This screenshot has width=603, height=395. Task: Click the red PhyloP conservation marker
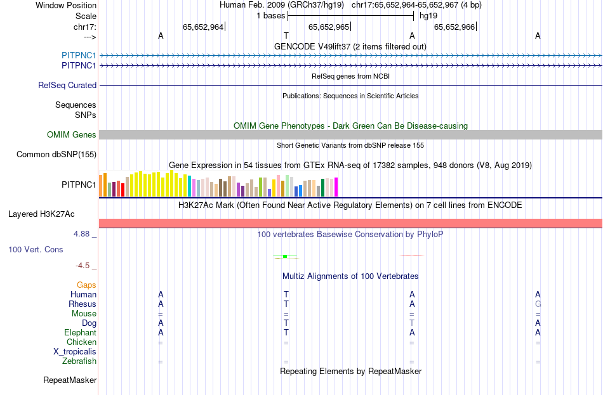click(411, 255)
